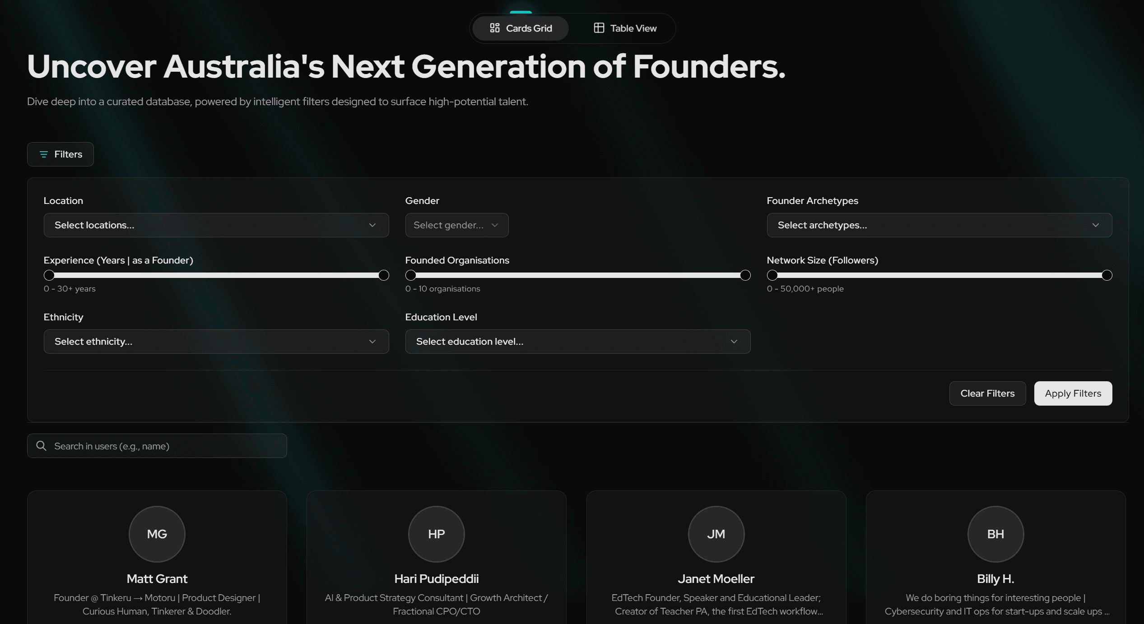
Task: Click Billy H.'s BH avatar
Action: [x=995, y=534]
